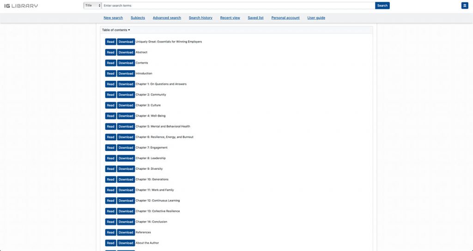Download Chapter 1: On Questions and Answers
Viewport: 473px width, 251px height.
point(126,84)
